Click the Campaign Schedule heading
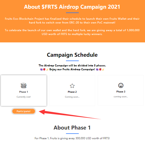 72,55
